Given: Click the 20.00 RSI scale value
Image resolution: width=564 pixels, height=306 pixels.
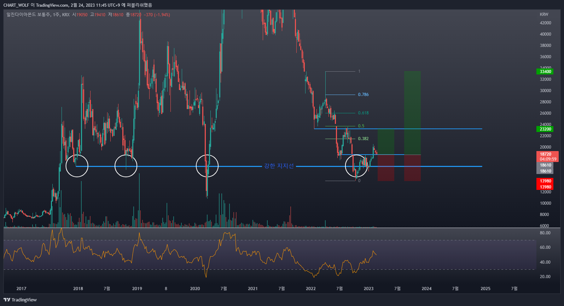Looking at the screenshot, I should coord(545,277).
